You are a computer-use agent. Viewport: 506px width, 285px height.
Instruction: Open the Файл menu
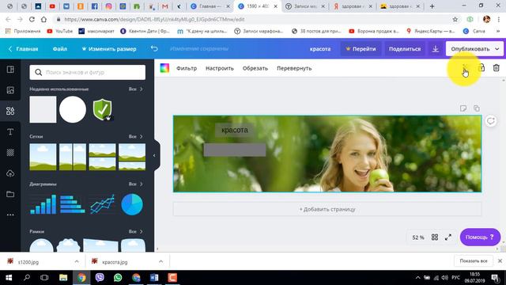(x=60, y=49)
